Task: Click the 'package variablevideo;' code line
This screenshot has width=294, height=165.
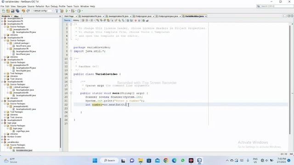Action: [x=92, y=47]
